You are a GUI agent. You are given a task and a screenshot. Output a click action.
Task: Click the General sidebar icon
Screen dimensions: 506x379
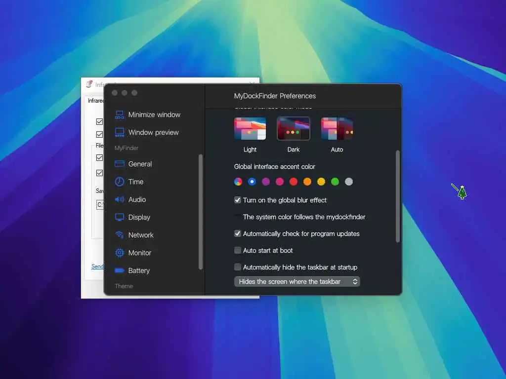[x=120, y=164]
